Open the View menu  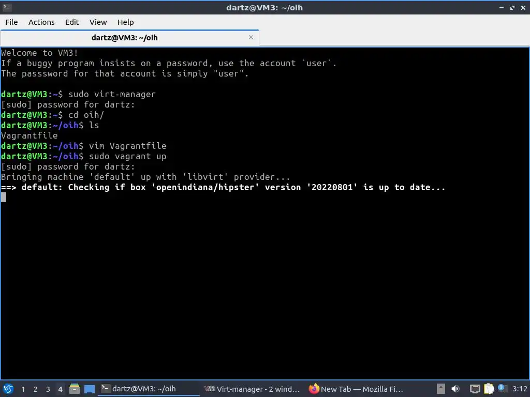(98, 22)
